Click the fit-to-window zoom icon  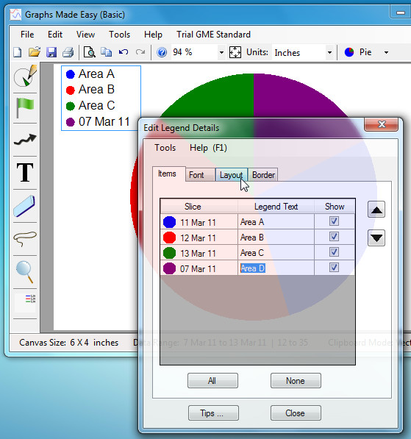pyautogui.click(x=235, y=52)
